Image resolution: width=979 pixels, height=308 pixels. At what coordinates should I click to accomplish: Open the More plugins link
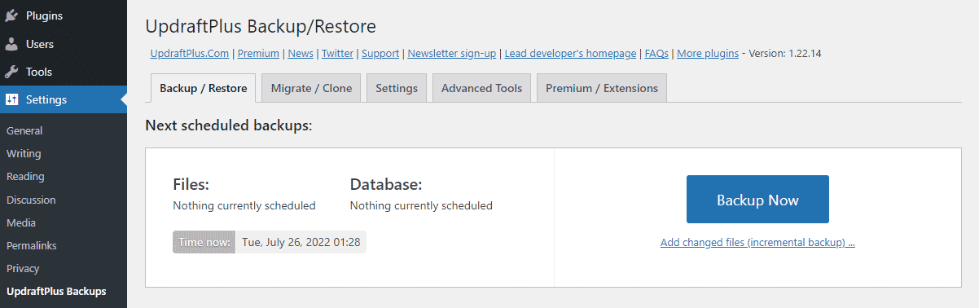pyautogui.click(x=708, y=54)
